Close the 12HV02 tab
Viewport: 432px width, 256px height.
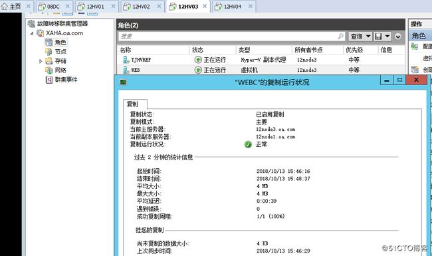pyautogui.click(x=159, y=6)
